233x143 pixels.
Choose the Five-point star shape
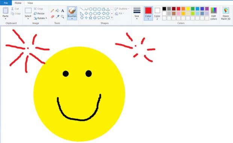click(x=91, y=18)
